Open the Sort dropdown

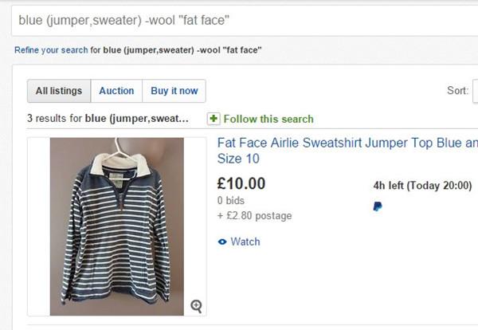point(475,91)
